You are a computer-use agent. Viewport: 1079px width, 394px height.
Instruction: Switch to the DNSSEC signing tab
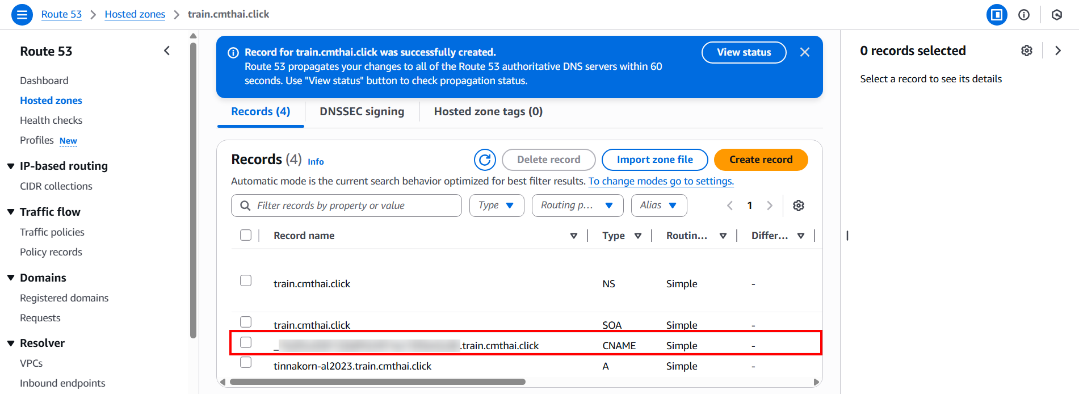tap(362, 112)
